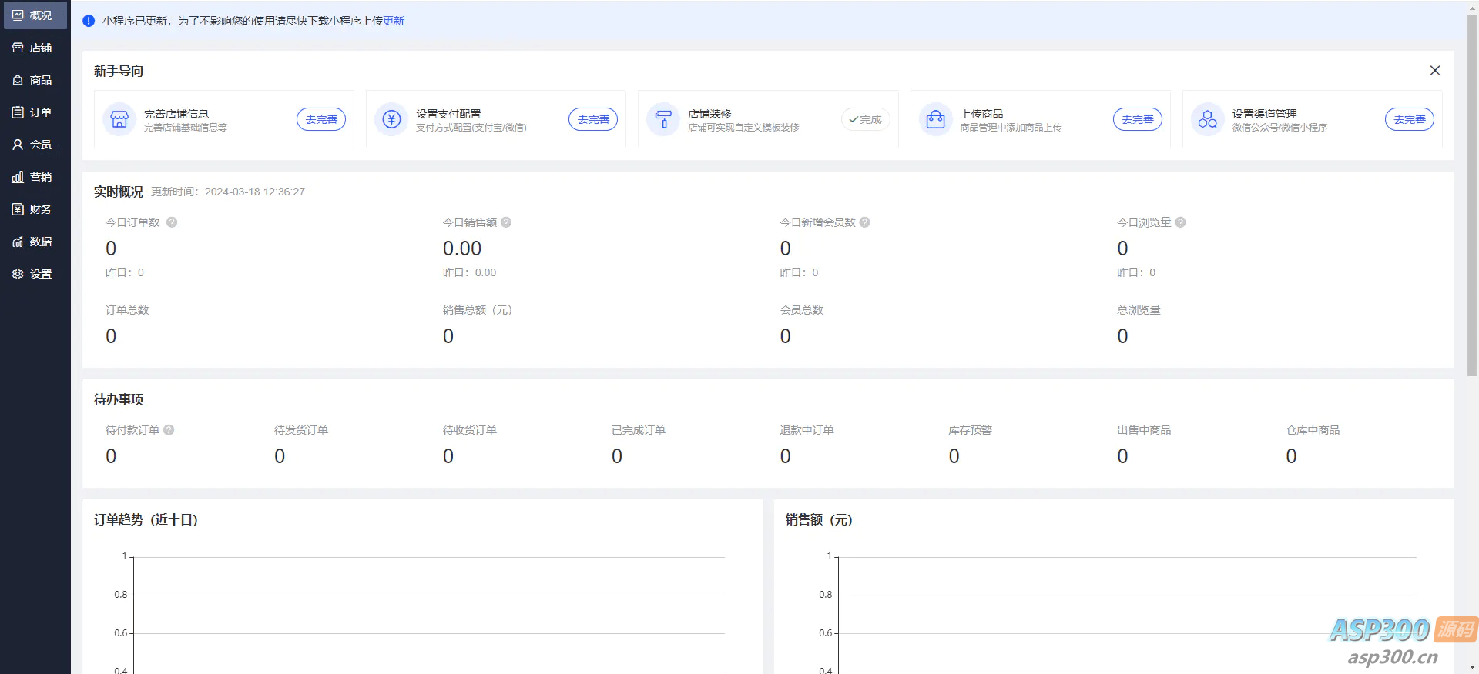Close the 新手导向 panel
Image resolution: width=1479 pixels, height=674 pixels.
click(x=1434, y=71)
